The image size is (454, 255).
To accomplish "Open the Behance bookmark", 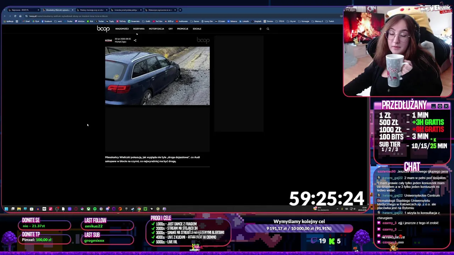I will (232, 21).
